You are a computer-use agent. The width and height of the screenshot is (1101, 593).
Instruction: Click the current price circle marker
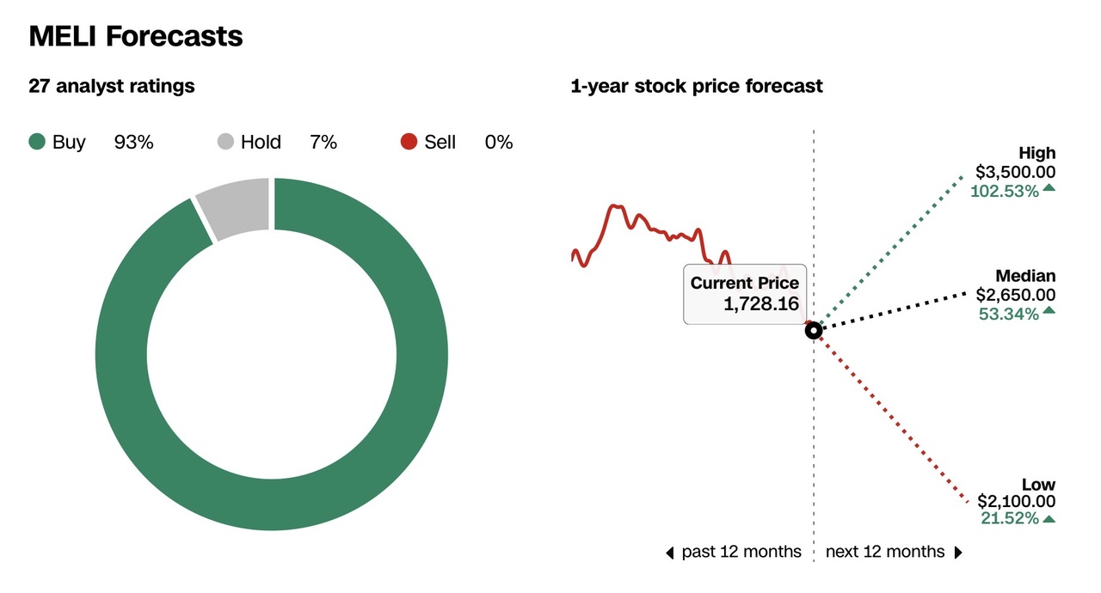[813, 330]
